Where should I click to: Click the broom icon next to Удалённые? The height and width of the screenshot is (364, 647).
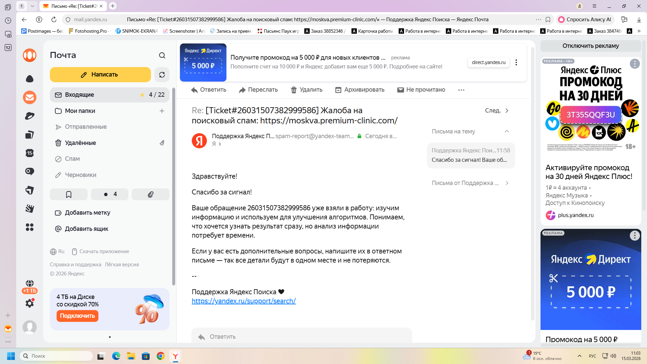click(162, 143)
